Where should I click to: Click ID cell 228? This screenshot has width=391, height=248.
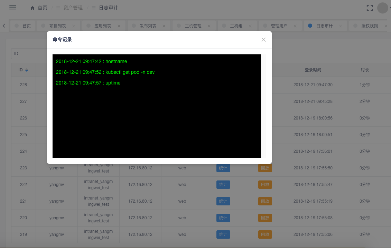[24, 85]
